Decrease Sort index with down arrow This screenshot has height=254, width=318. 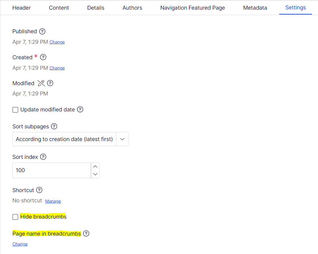95,174
